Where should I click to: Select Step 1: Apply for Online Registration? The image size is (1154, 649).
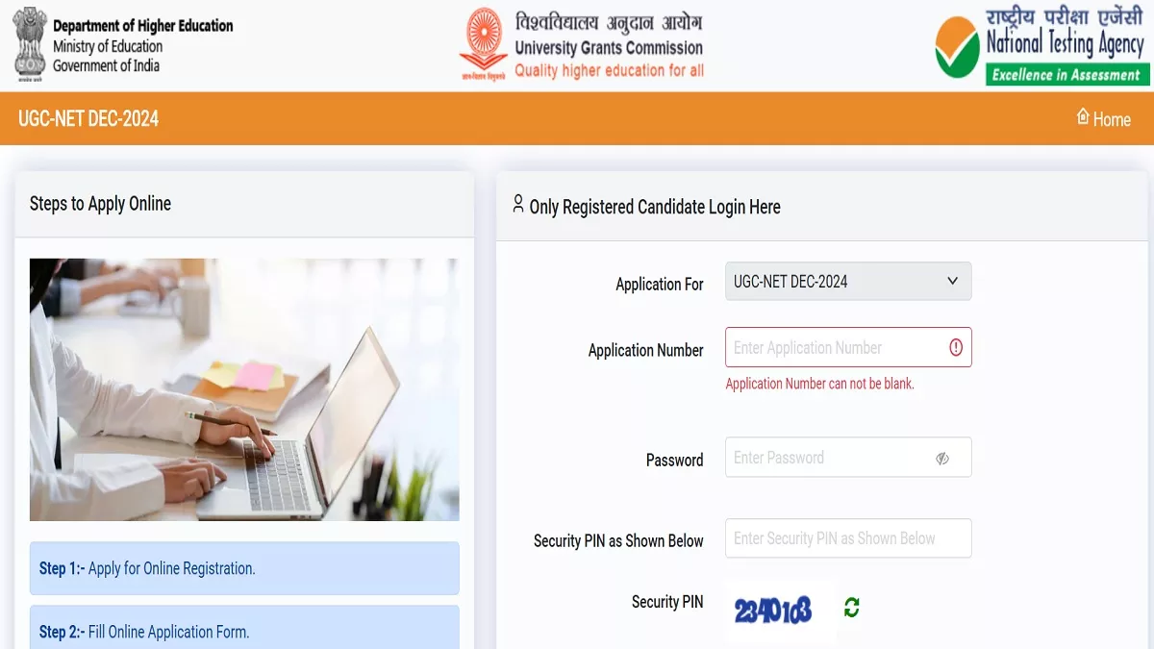coord(244,568)
